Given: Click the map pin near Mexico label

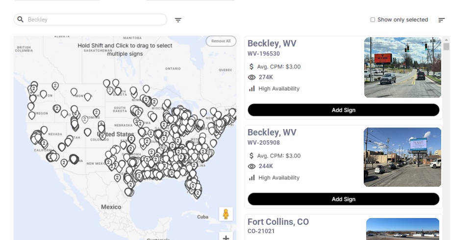Looking at the screenshot, I should (x=129, y=192).
